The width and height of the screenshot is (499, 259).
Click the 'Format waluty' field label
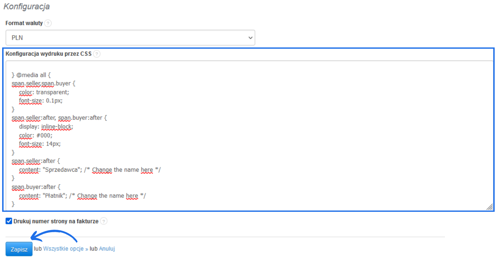click(24, 23)
